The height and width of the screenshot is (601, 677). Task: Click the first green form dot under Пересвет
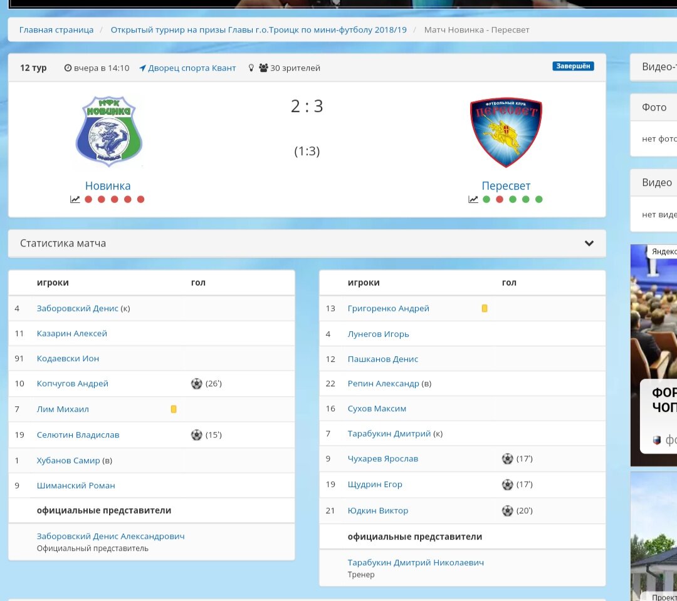pos(486,199)
